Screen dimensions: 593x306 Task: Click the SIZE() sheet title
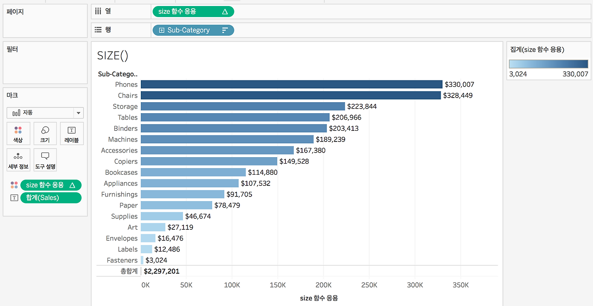point(113,55)
